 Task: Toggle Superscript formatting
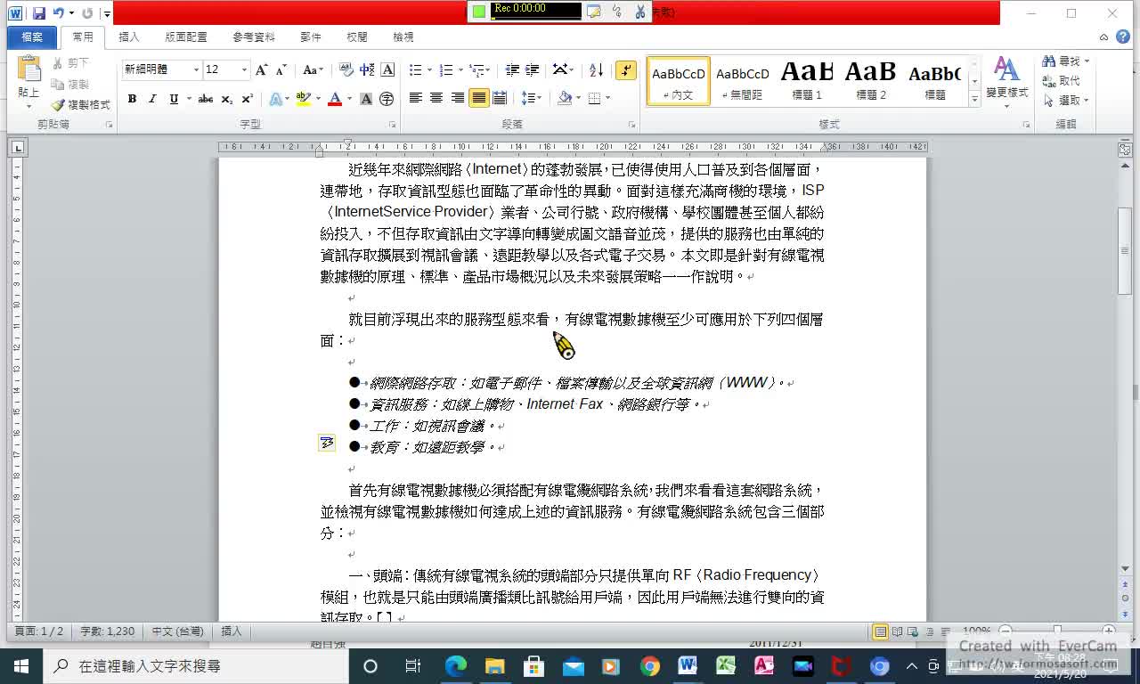247,99
